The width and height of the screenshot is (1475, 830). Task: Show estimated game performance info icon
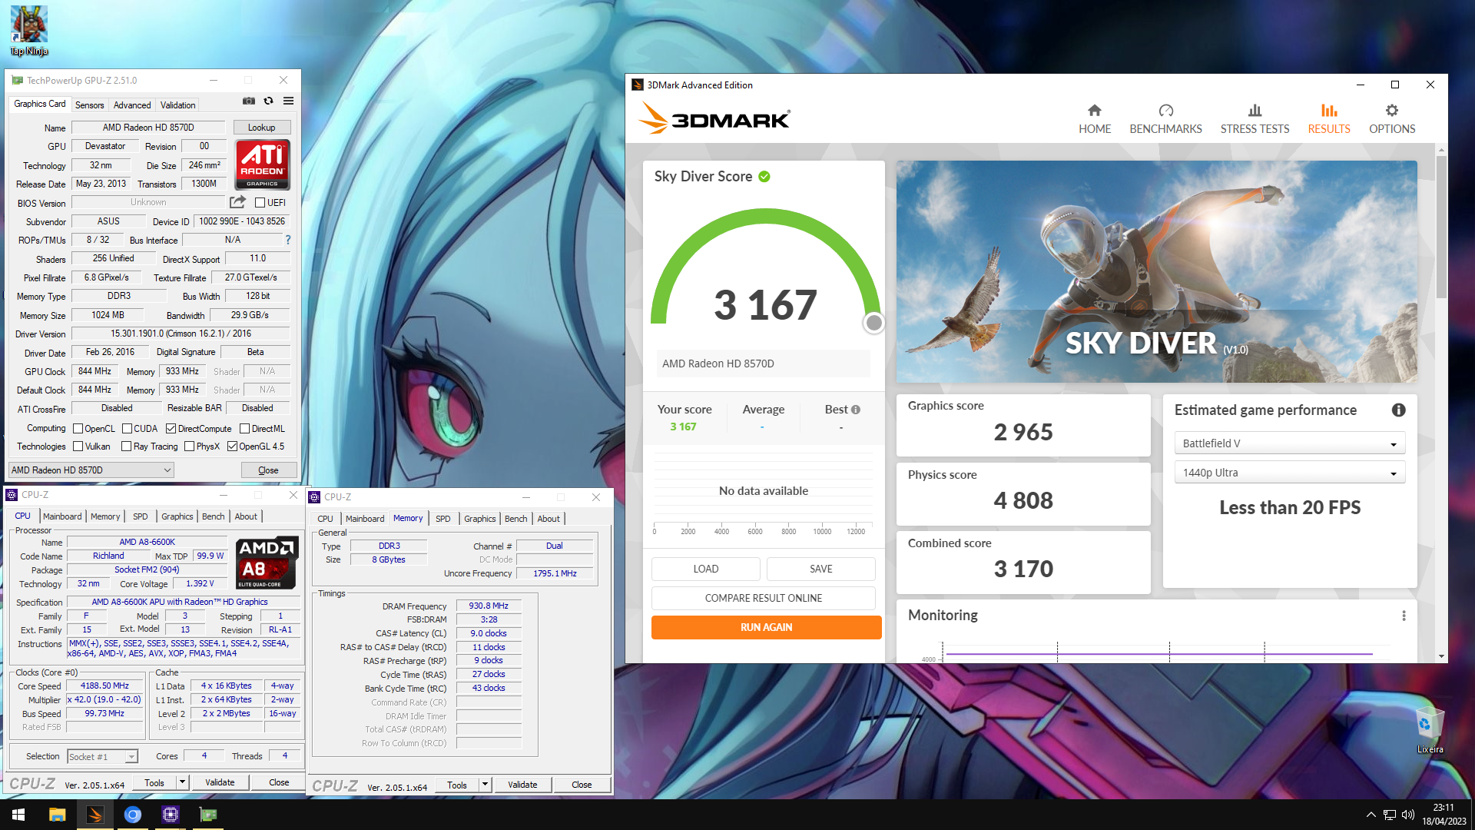(x=1399, y=410)
